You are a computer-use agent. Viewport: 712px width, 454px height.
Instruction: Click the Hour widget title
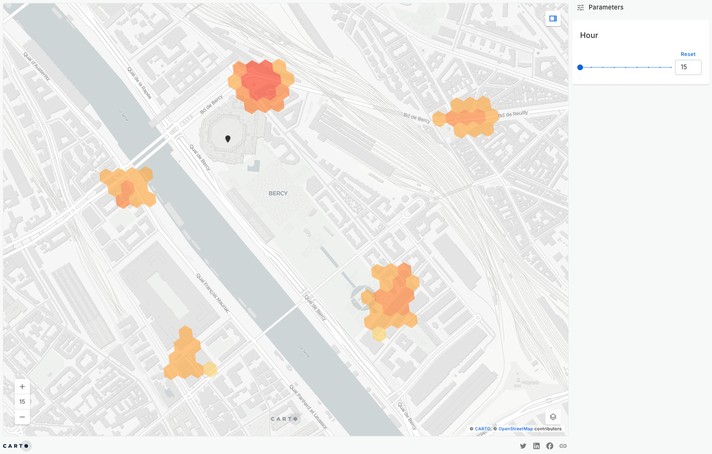pos(589,35)
